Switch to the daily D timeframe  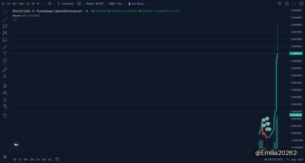(38, 4)
